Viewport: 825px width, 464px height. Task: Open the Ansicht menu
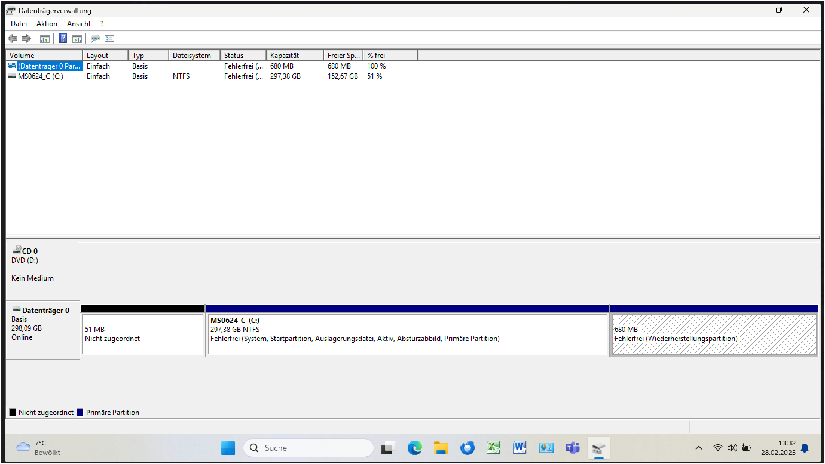[79, 24]
